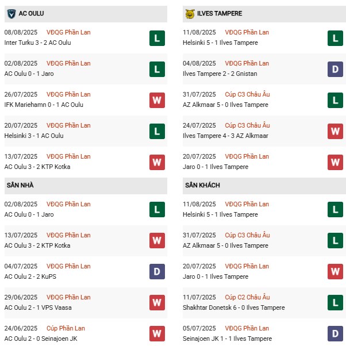Viewport: 346px width, 346px height.
Task: Click W badge for AC Oulu 2-0 Seinajoen JK
Action: (x=157, y=334)
